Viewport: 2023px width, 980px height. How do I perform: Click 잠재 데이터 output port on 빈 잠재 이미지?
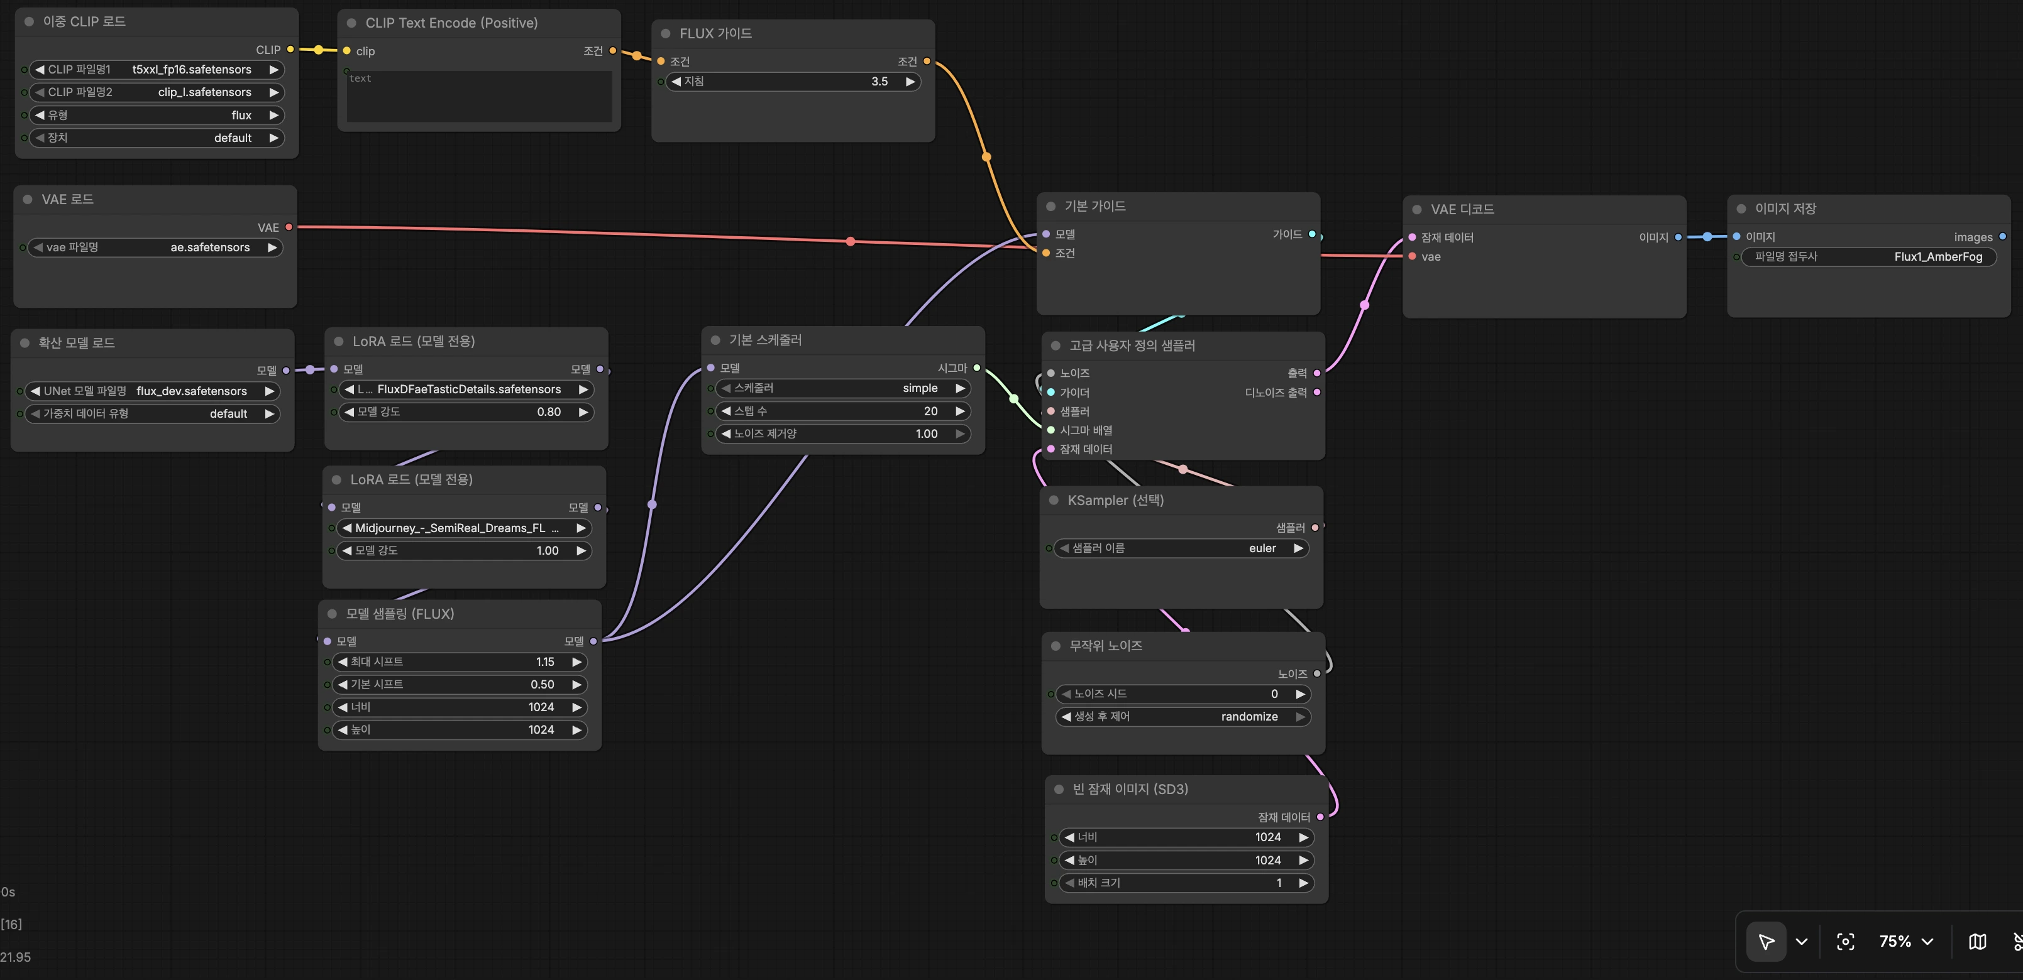(x=1320, y=817)
